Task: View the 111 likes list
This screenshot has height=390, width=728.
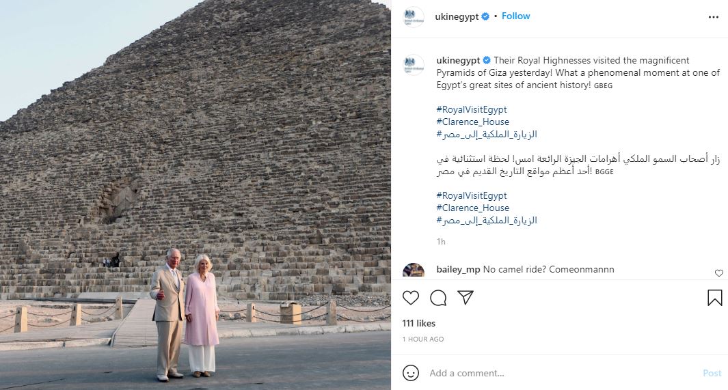Action: [419, 323]
